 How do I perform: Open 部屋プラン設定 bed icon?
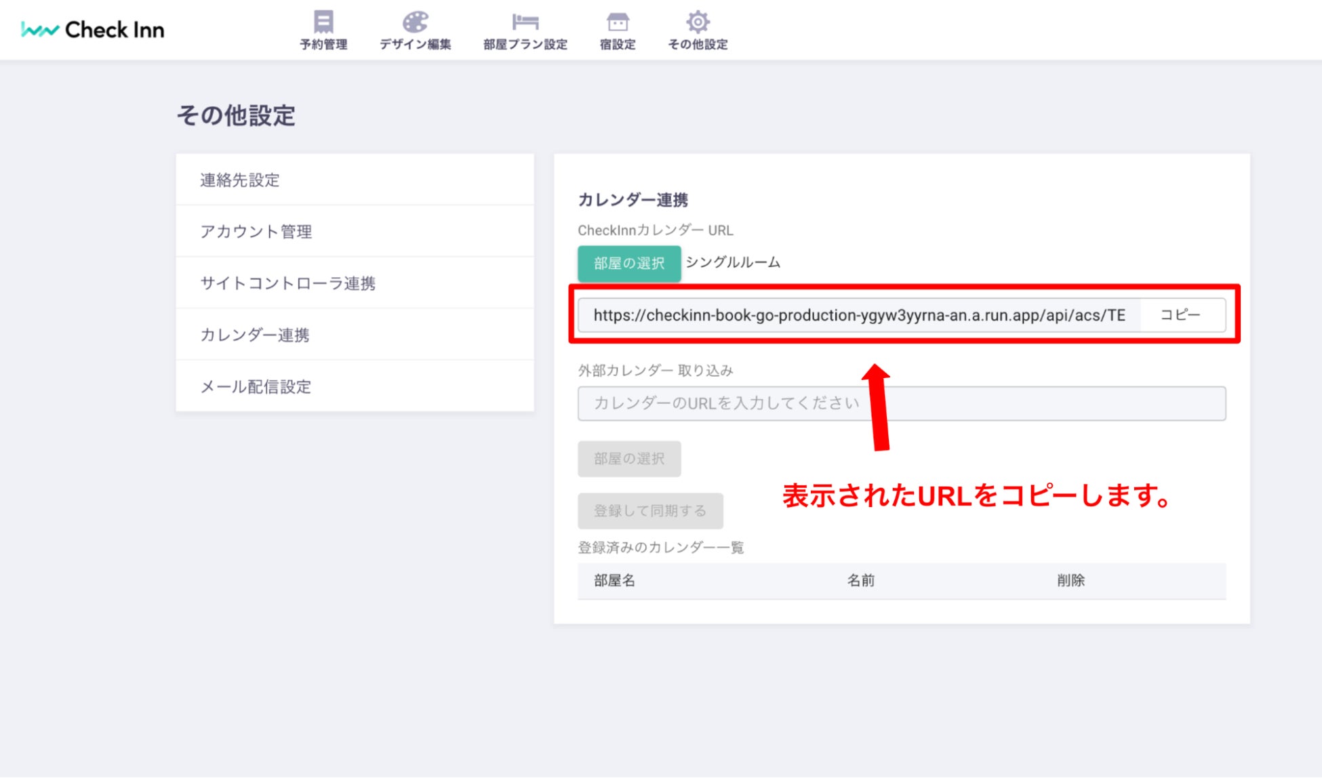tap(525, 22)
